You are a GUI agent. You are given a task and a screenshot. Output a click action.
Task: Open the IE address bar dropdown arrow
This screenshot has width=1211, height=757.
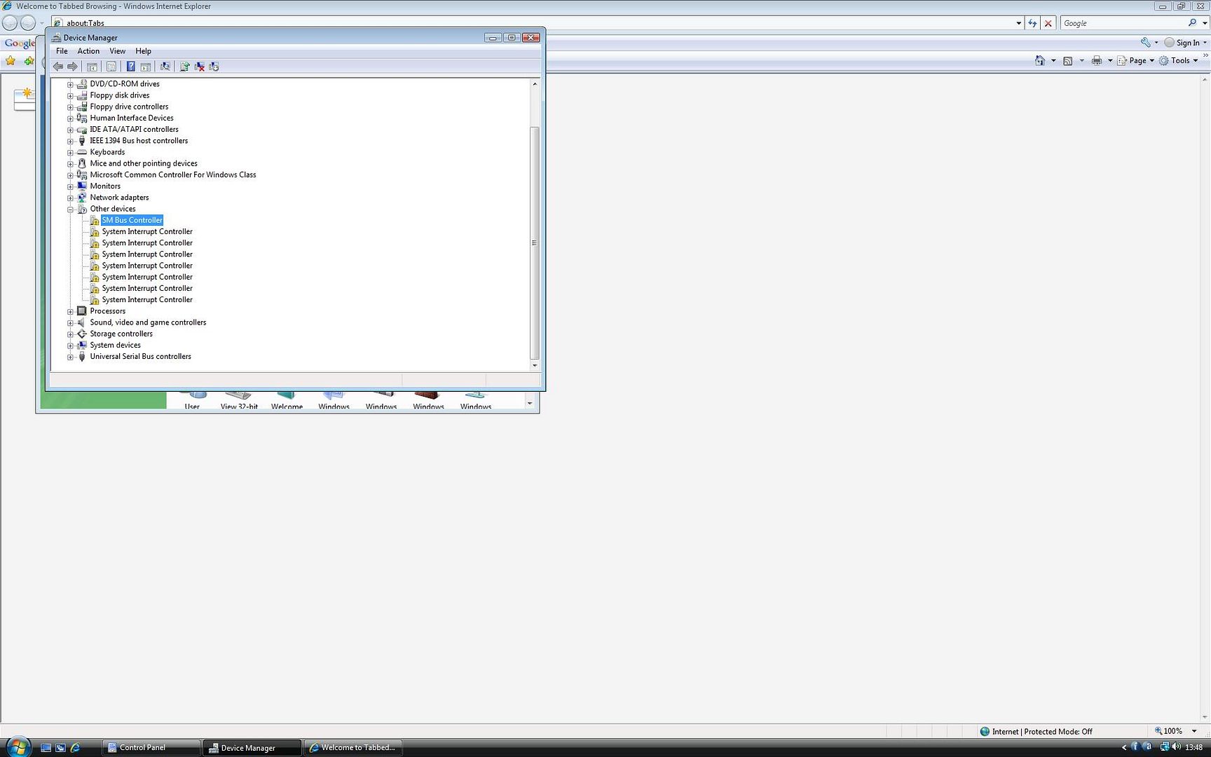1018,23
